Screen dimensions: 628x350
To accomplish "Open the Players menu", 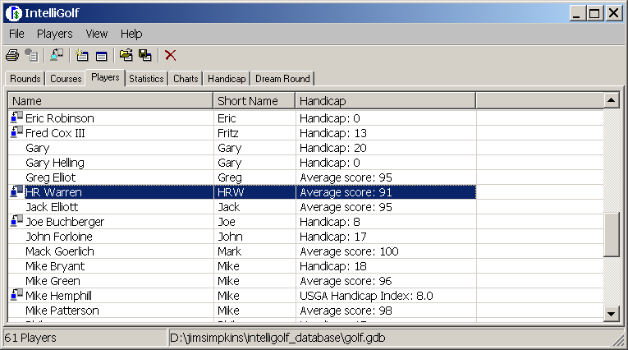I will (x=55, y=34).
